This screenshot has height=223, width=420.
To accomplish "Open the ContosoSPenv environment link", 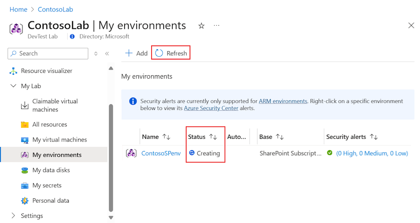I will 161,153.
